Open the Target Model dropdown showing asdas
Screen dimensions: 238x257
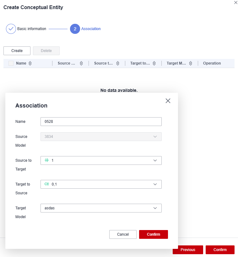(x=101, y=208)
